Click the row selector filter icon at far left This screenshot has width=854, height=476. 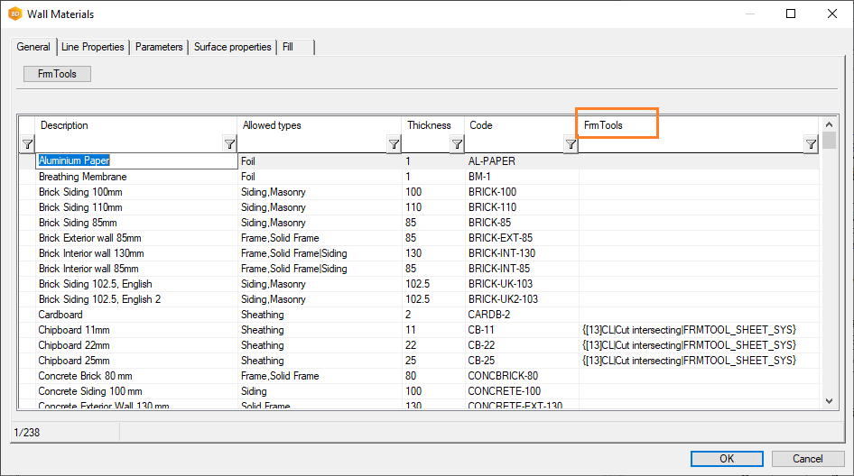click(27, 144)
